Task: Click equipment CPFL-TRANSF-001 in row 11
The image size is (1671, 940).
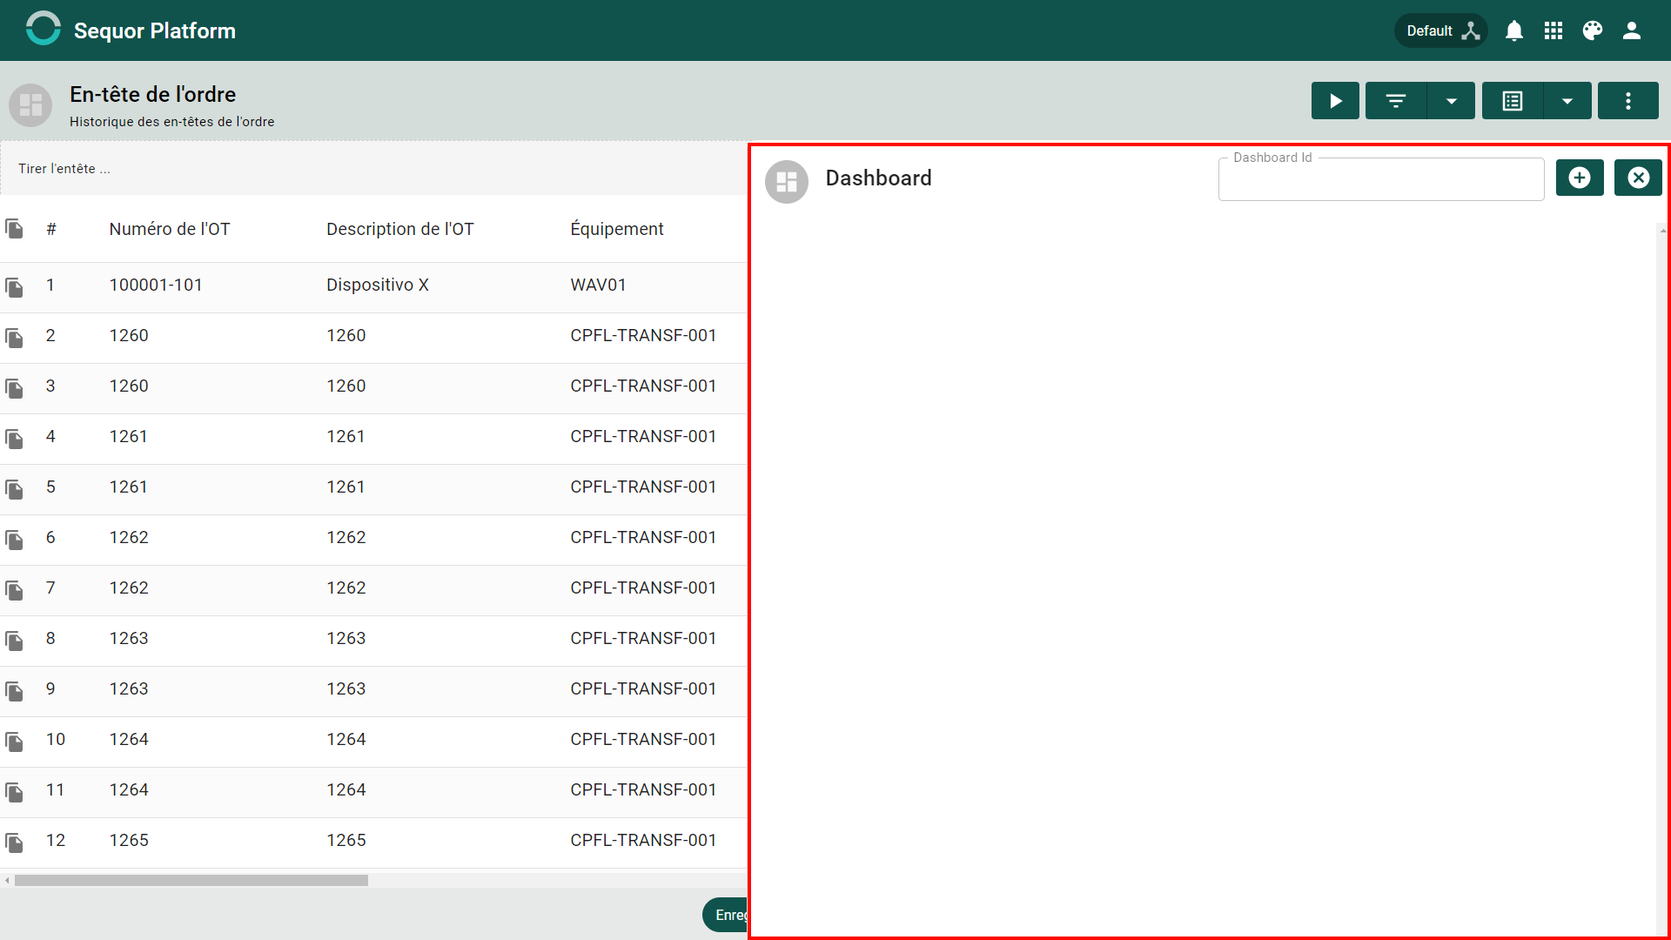Action: [x=643, y=789]
